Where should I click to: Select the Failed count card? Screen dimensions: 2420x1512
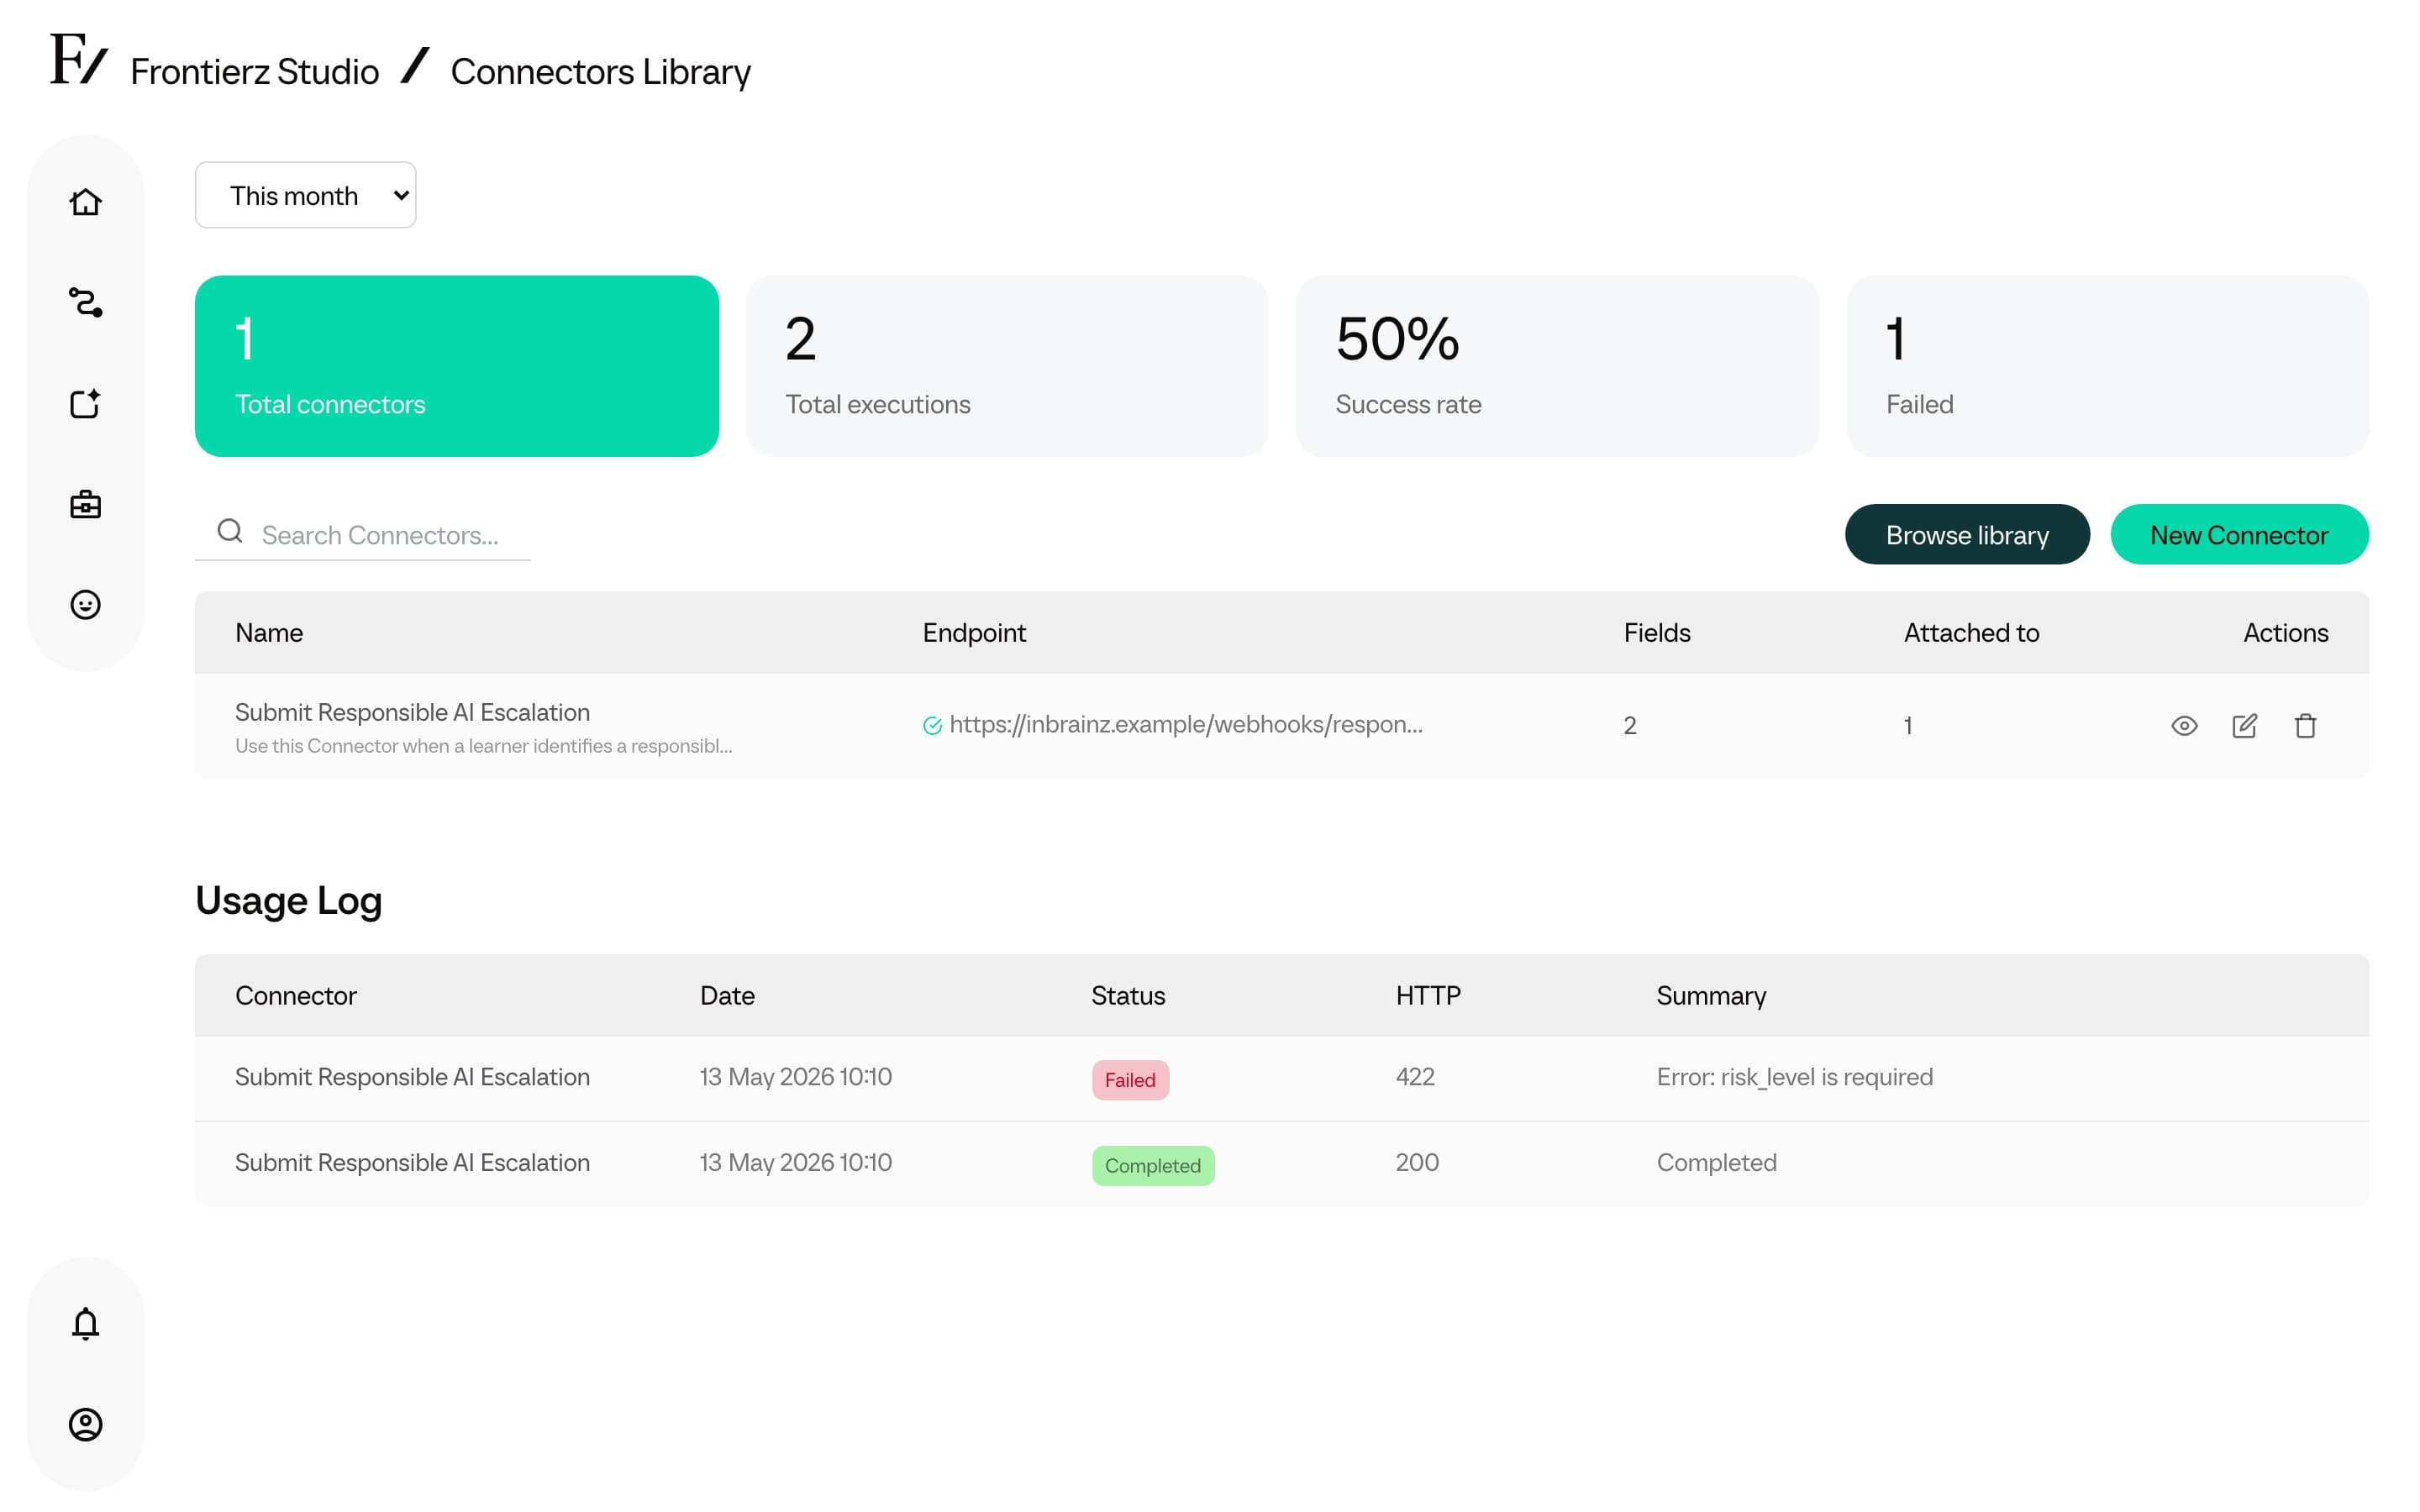click(x=2107, y=366)
